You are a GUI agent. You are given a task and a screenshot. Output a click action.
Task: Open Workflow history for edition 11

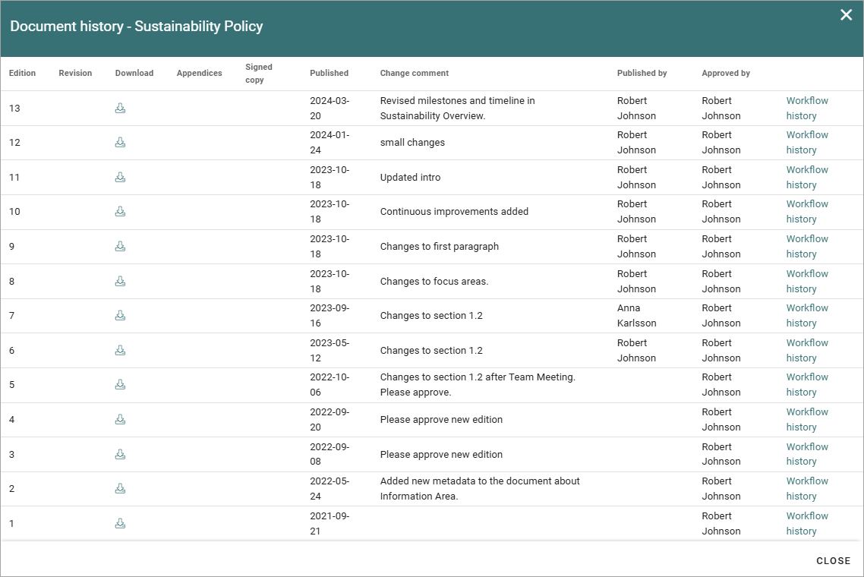[x=807, y=177]
